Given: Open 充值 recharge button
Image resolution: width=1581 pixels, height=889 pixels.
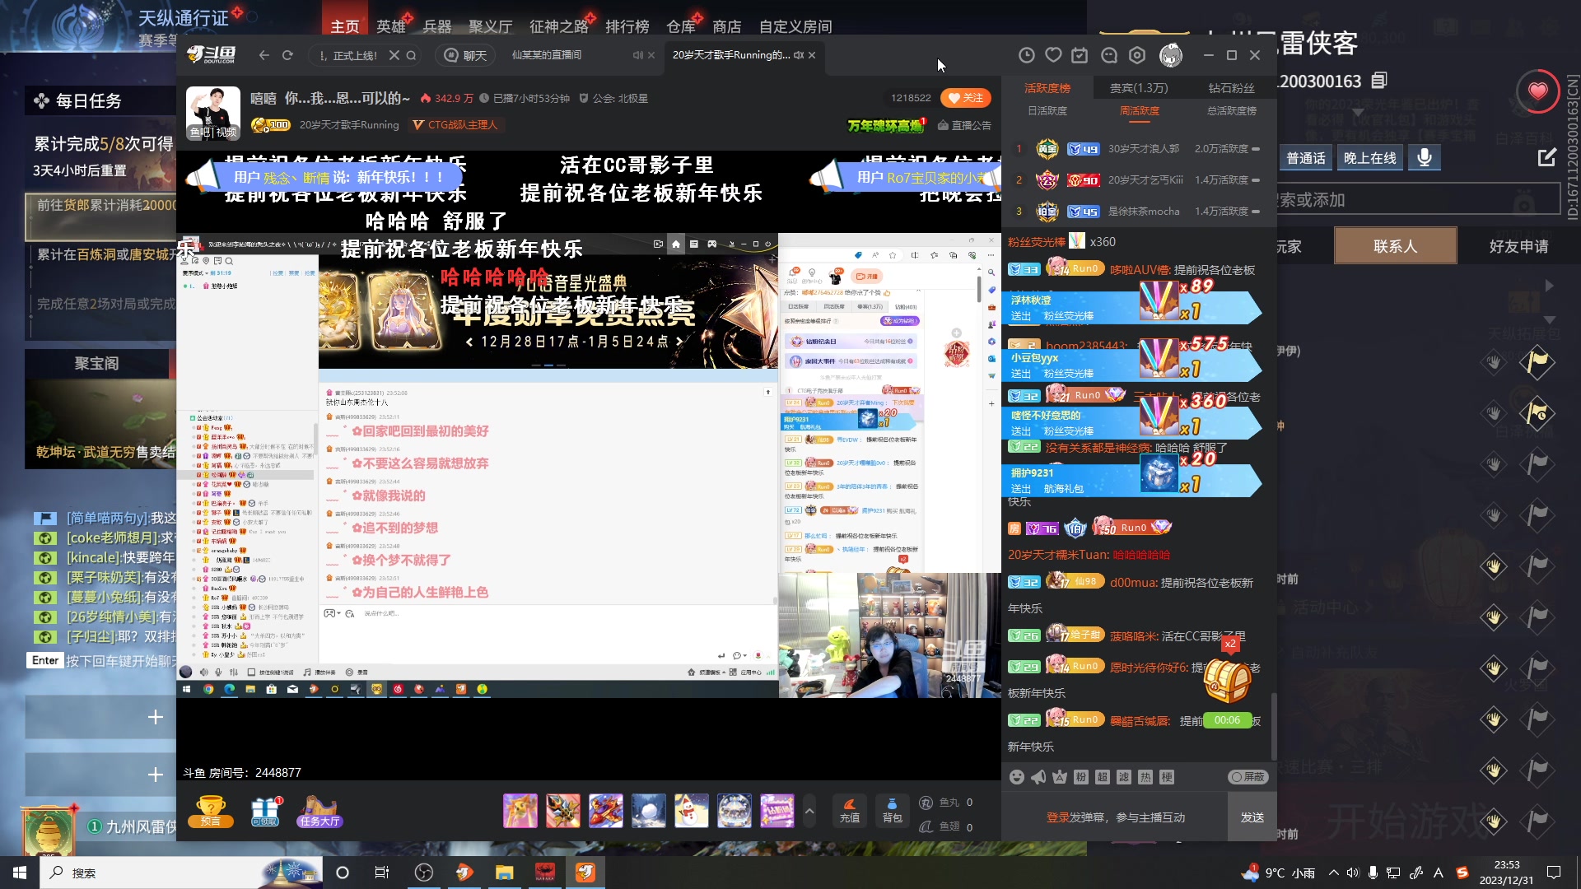Looking at the screenshot, I should 850,810.
